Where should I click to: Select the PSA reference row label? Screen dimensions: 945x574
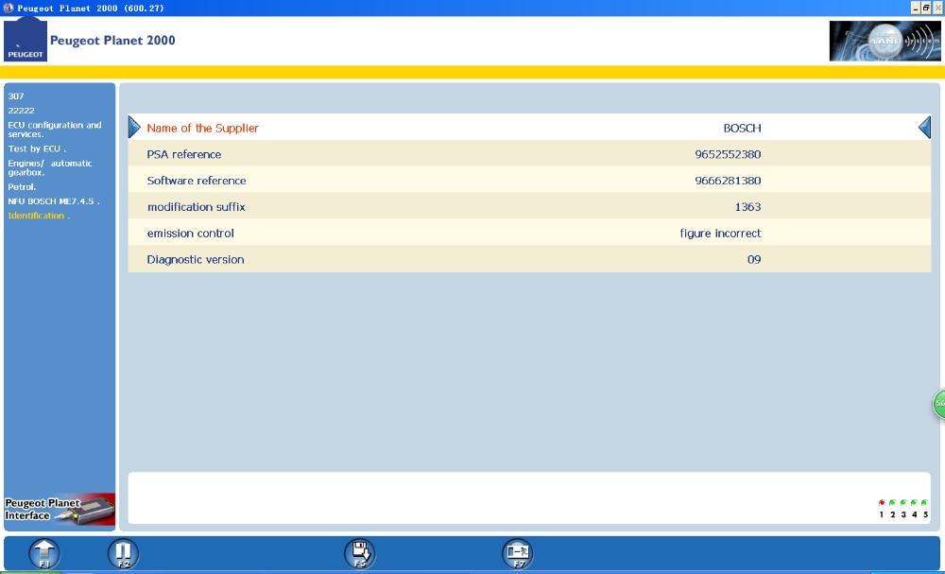184,154
